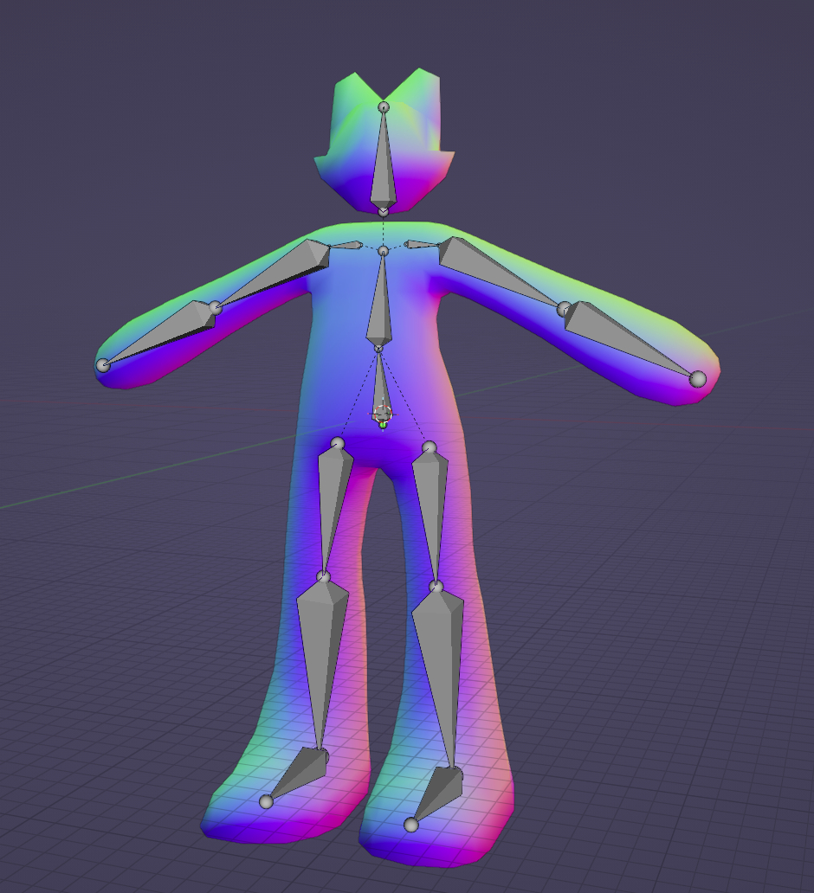
Task: Click the hand tip joint on screen-right
Action: [x=698, y=378]
